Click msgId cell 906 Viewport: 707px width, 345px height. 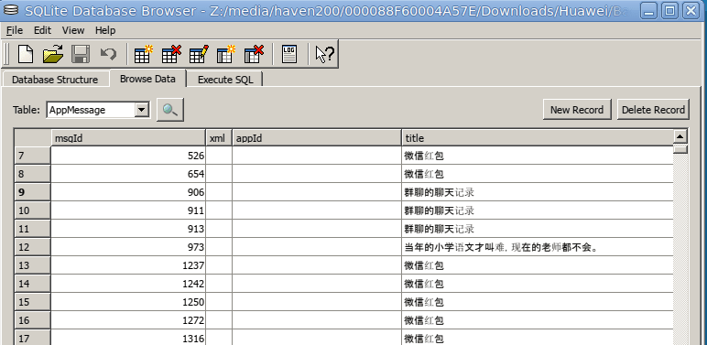[x=128, y=192]
